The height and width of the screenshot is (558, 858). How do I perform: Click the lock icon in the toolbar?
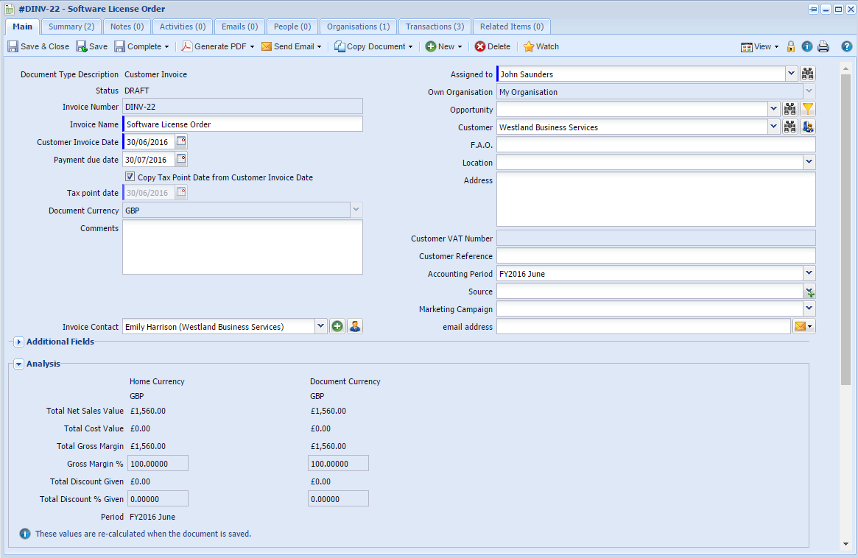click(791, 46)
